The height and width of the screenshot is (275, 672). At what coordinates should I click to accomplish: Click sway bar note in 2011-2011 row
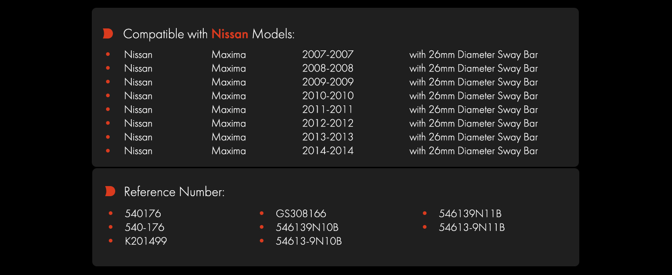tap(474, 110)
